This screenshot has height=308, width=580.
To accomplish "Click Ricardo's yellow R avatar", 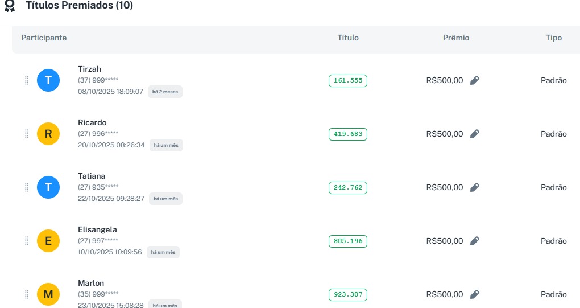I will click(x=48, y=134).
